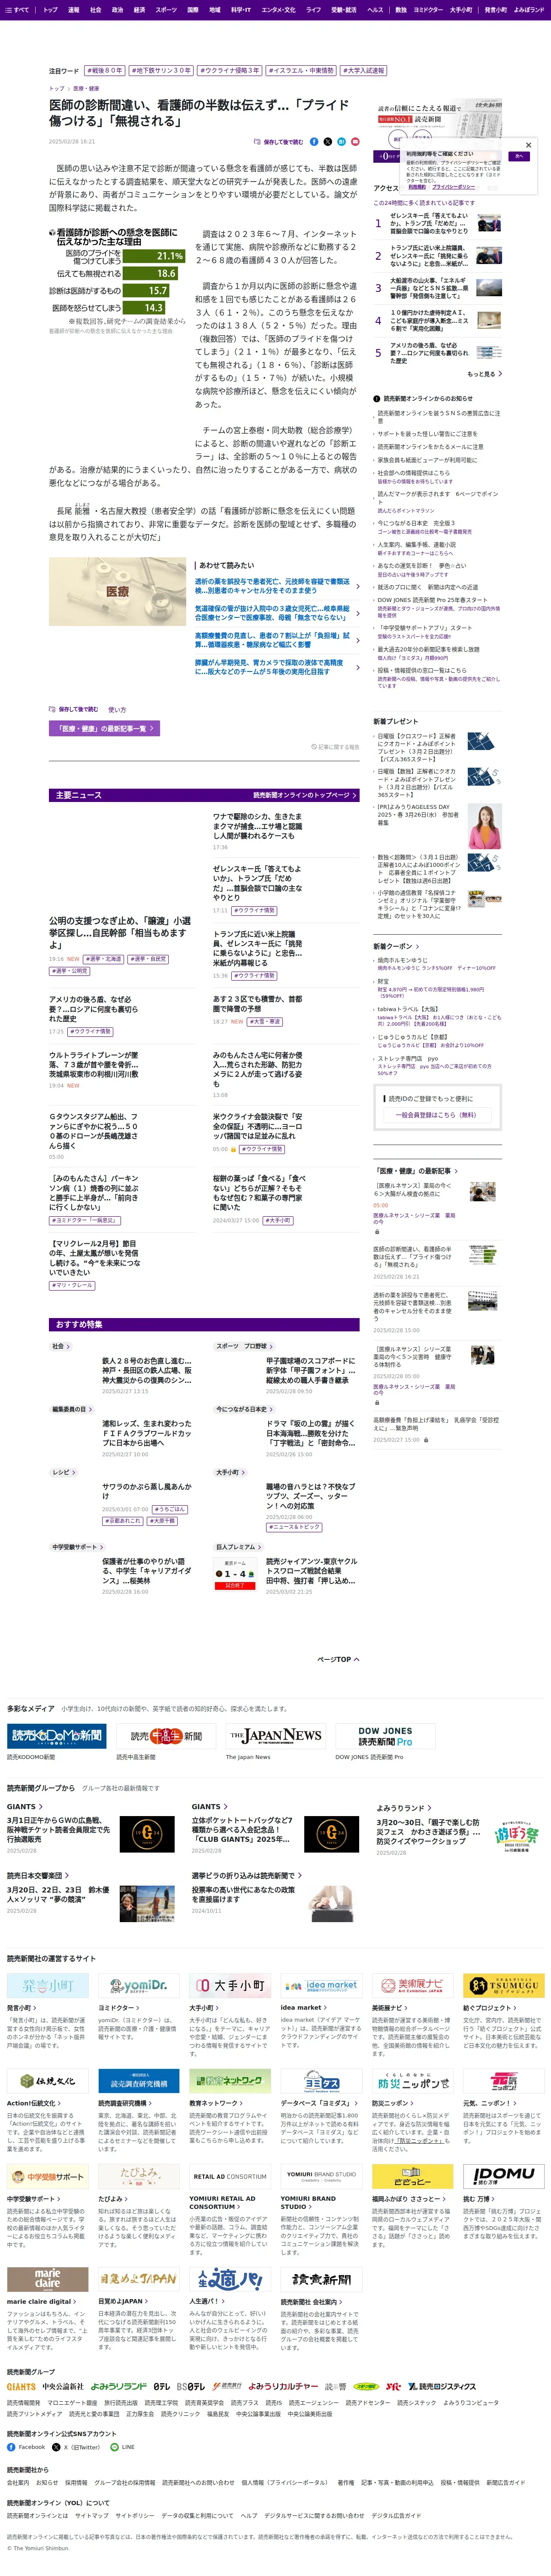The height and width of the screenshot is (2576, 551).
Task: Open the 防災ニッポン logo tile
Action: pos(412,2081)
